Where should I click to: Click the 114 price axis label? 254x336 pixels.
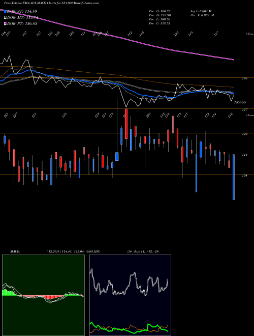pos(245,155)
